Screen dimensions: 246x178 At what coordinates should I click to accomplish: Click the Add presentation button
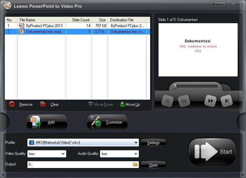47,122
